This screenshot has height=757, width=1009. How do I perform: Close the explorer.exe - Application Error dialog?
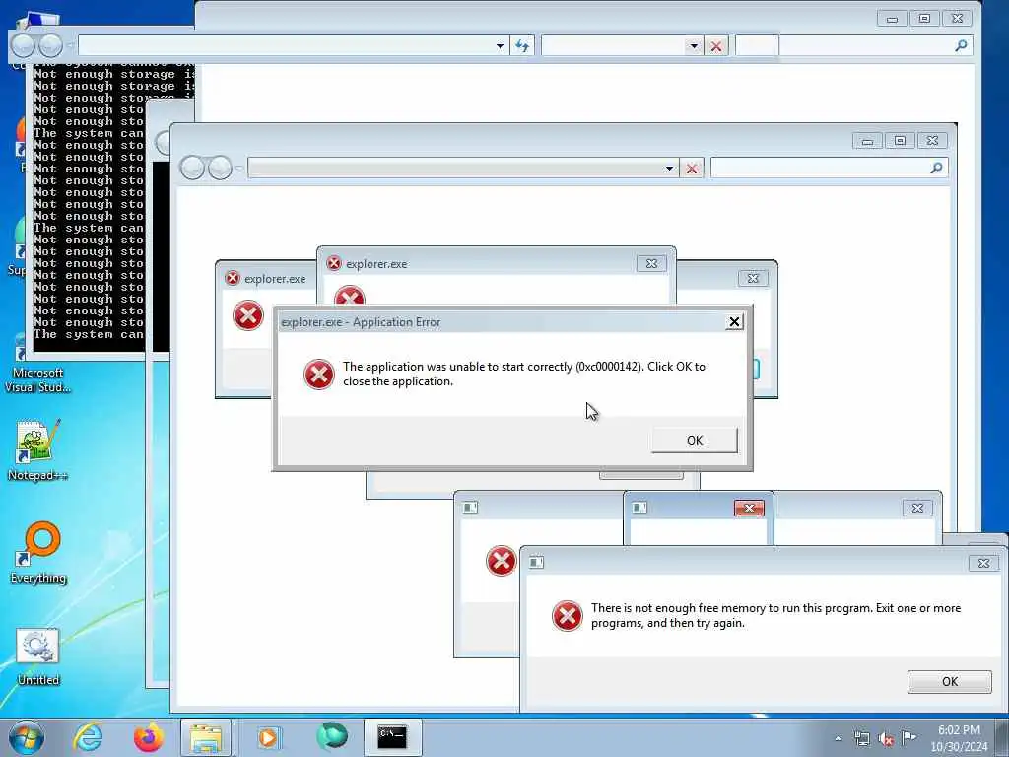pos(734,322)
